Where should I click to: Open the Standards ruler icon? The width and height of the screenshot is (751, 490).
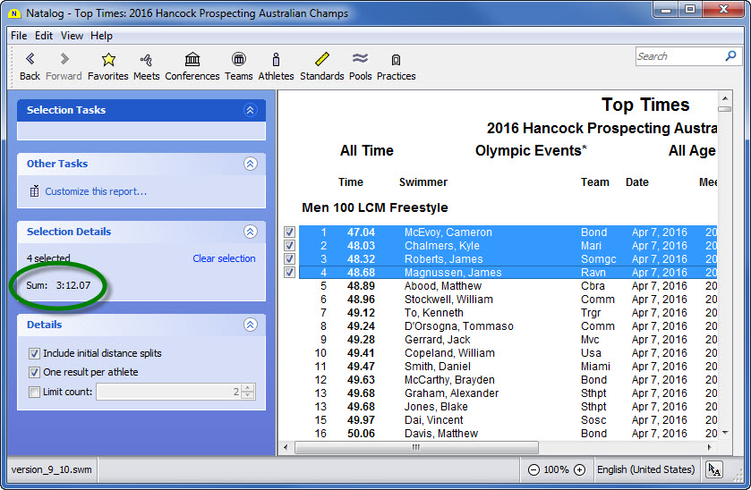pyautogui.click(x=321, y=60)
